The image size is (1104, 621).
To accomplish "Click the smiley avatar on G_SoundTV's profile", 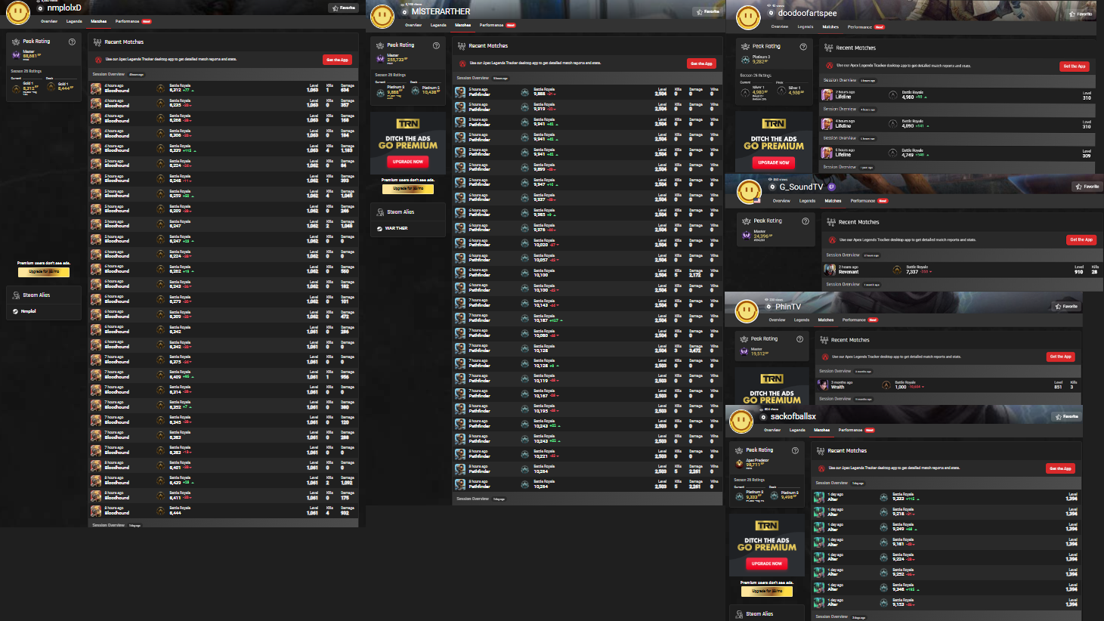I will coord(749,192).
